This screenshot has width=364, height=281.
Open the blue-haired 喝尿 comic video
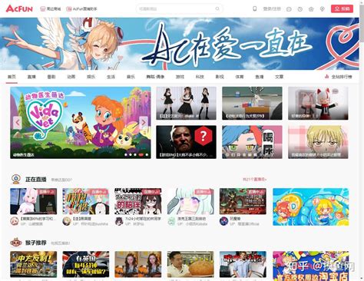pyautogui.click(x=252, y=142)
